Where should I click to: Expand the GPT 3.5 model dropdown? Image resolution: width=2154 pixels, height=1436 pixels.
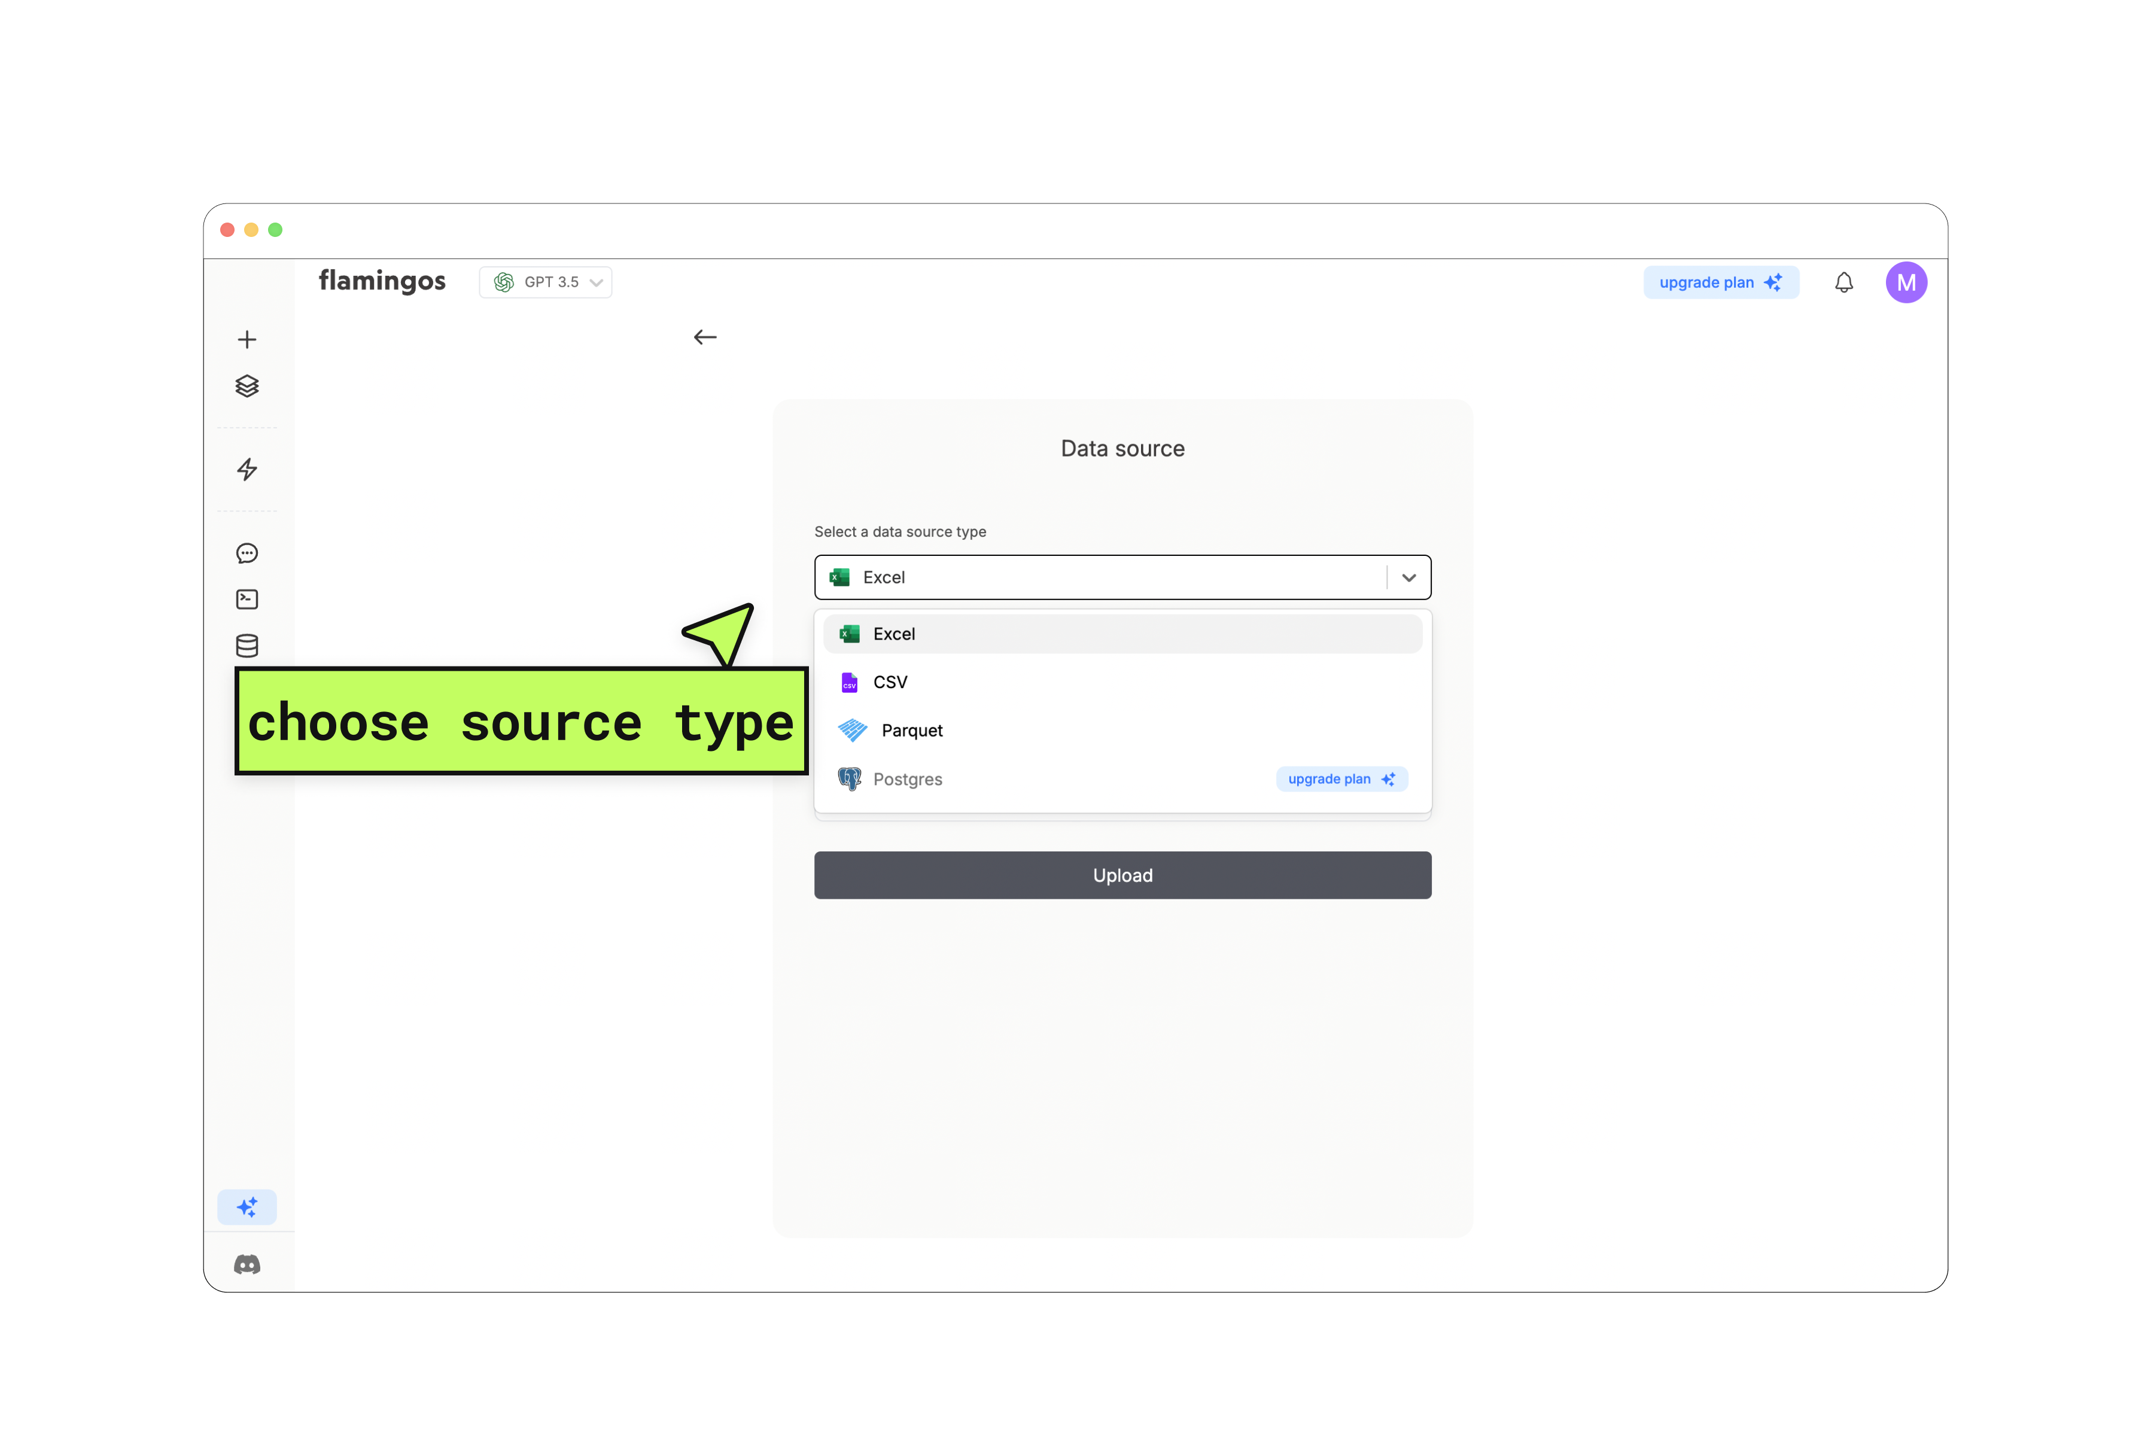(546, 282)
